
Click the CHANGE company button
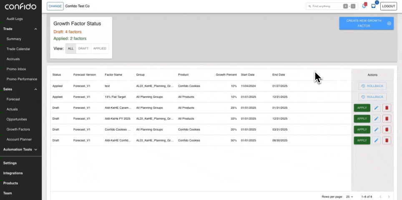(x=55, y=6)
